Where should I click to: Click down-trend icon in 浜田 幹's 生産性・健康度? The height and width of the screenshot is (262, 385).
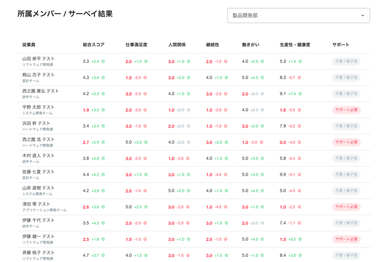coord(299,126)
